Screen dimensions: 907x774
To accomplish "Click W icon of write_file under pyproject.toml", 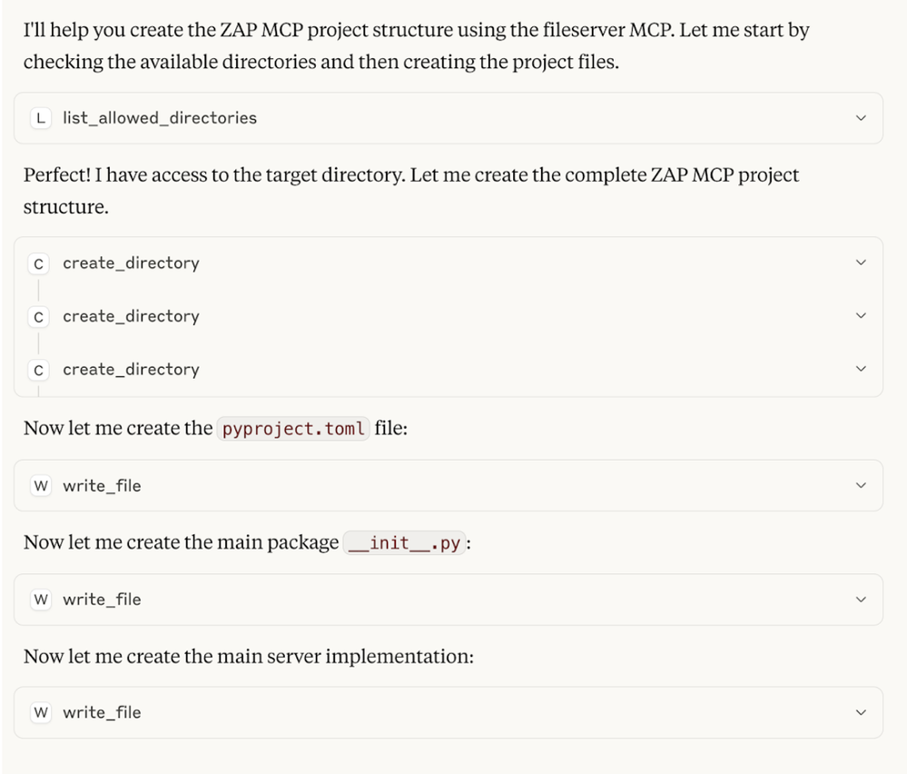I will pos(41,486).
